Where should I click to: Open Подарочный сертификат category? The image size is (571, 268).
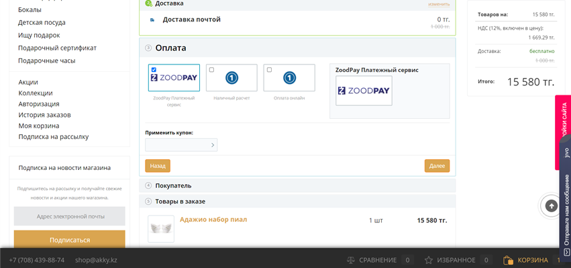tap(58, 48)
